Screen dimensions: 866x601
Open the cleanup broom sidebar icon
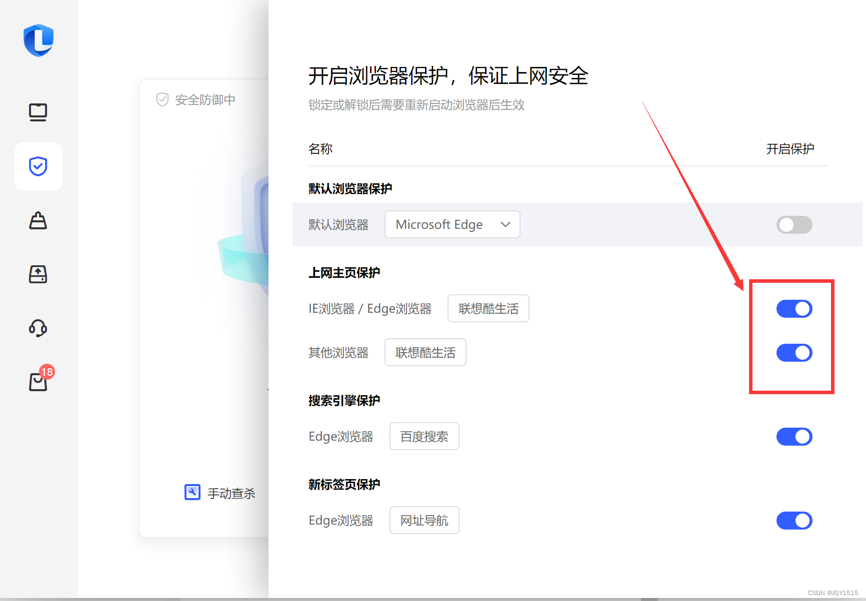(38, 220)
